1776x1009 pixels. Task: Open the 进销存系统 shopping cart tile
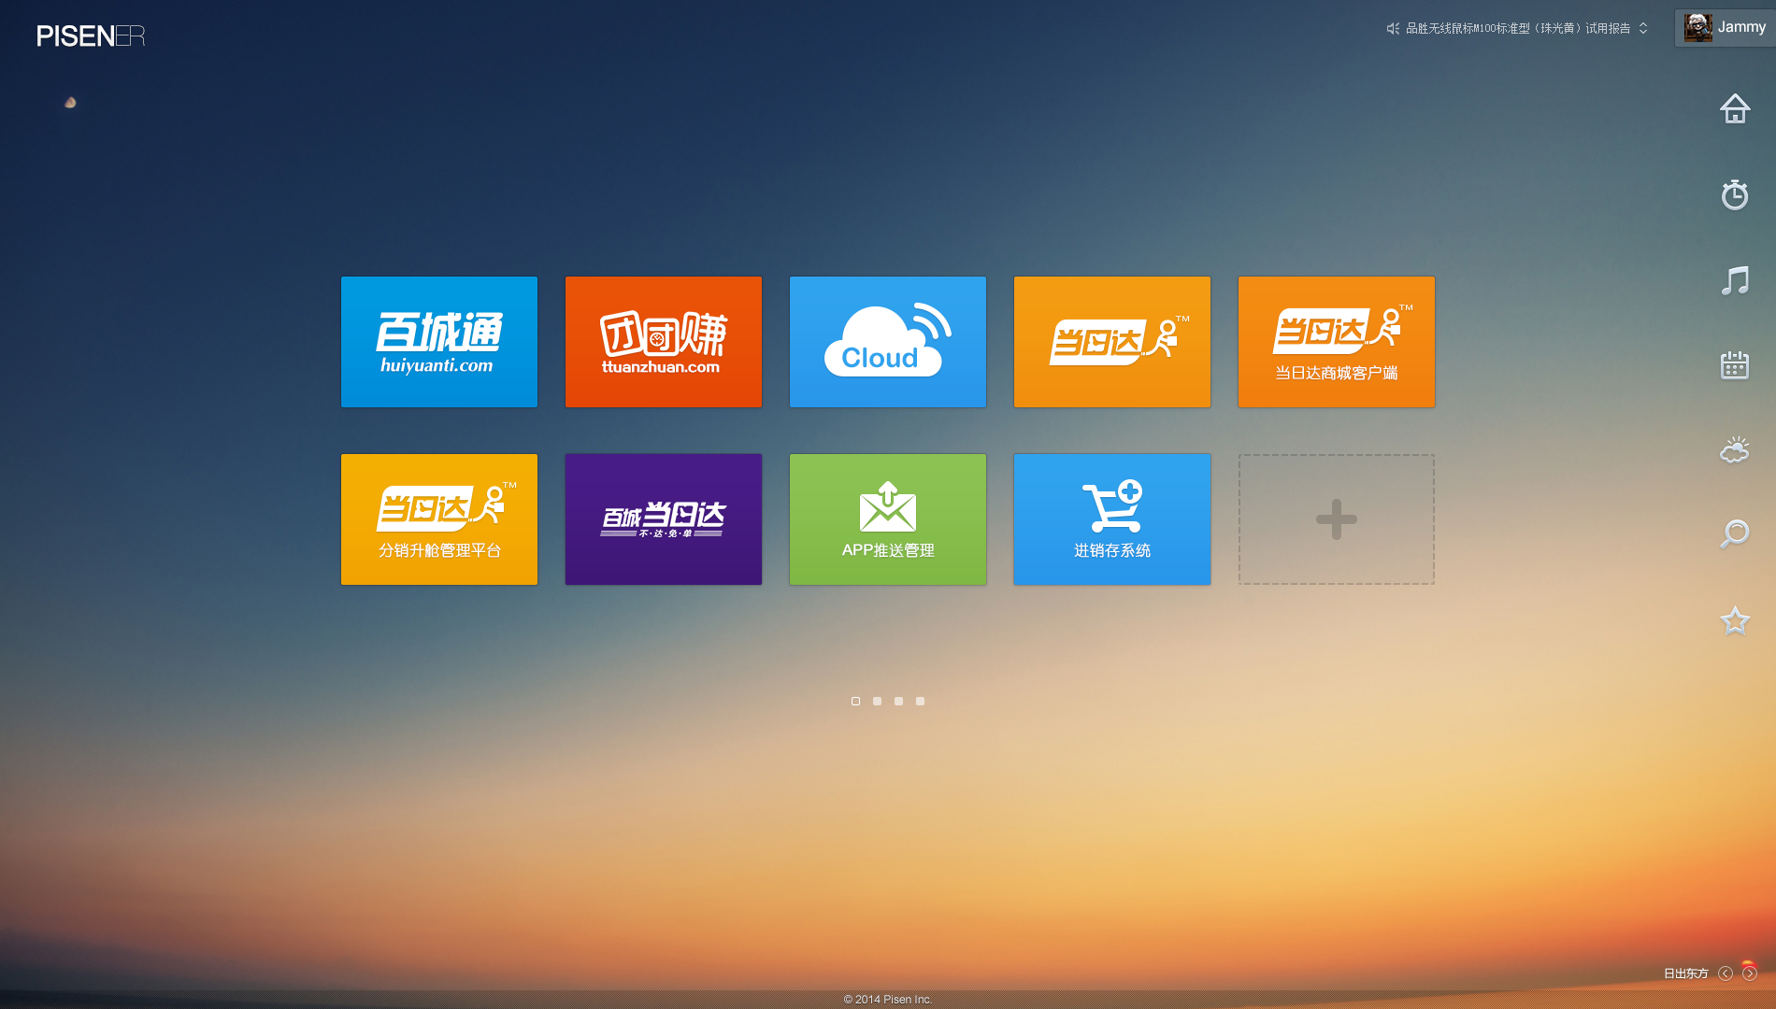(x=1112, y=519)
